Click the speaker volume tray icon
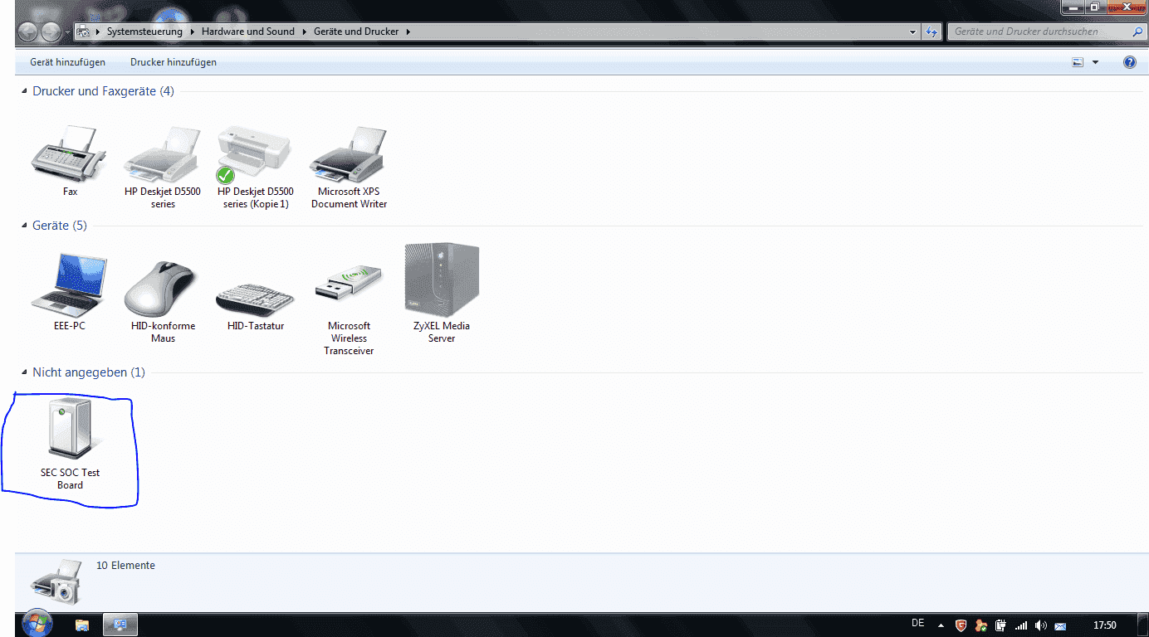 (x=1041, y=625)
